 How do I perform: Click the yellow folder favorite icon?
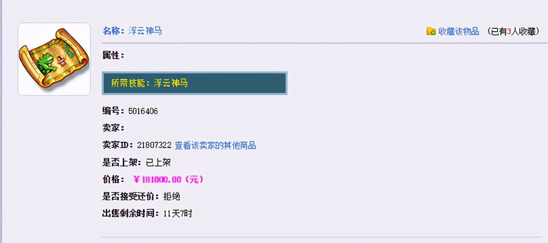[431, 32]
